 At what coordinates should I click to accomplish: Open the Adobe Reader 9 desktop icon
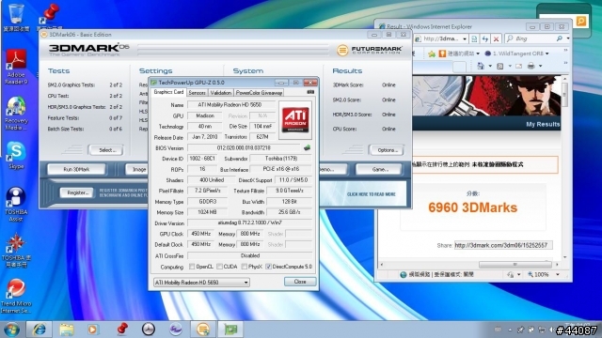click(x=16, y=67)
